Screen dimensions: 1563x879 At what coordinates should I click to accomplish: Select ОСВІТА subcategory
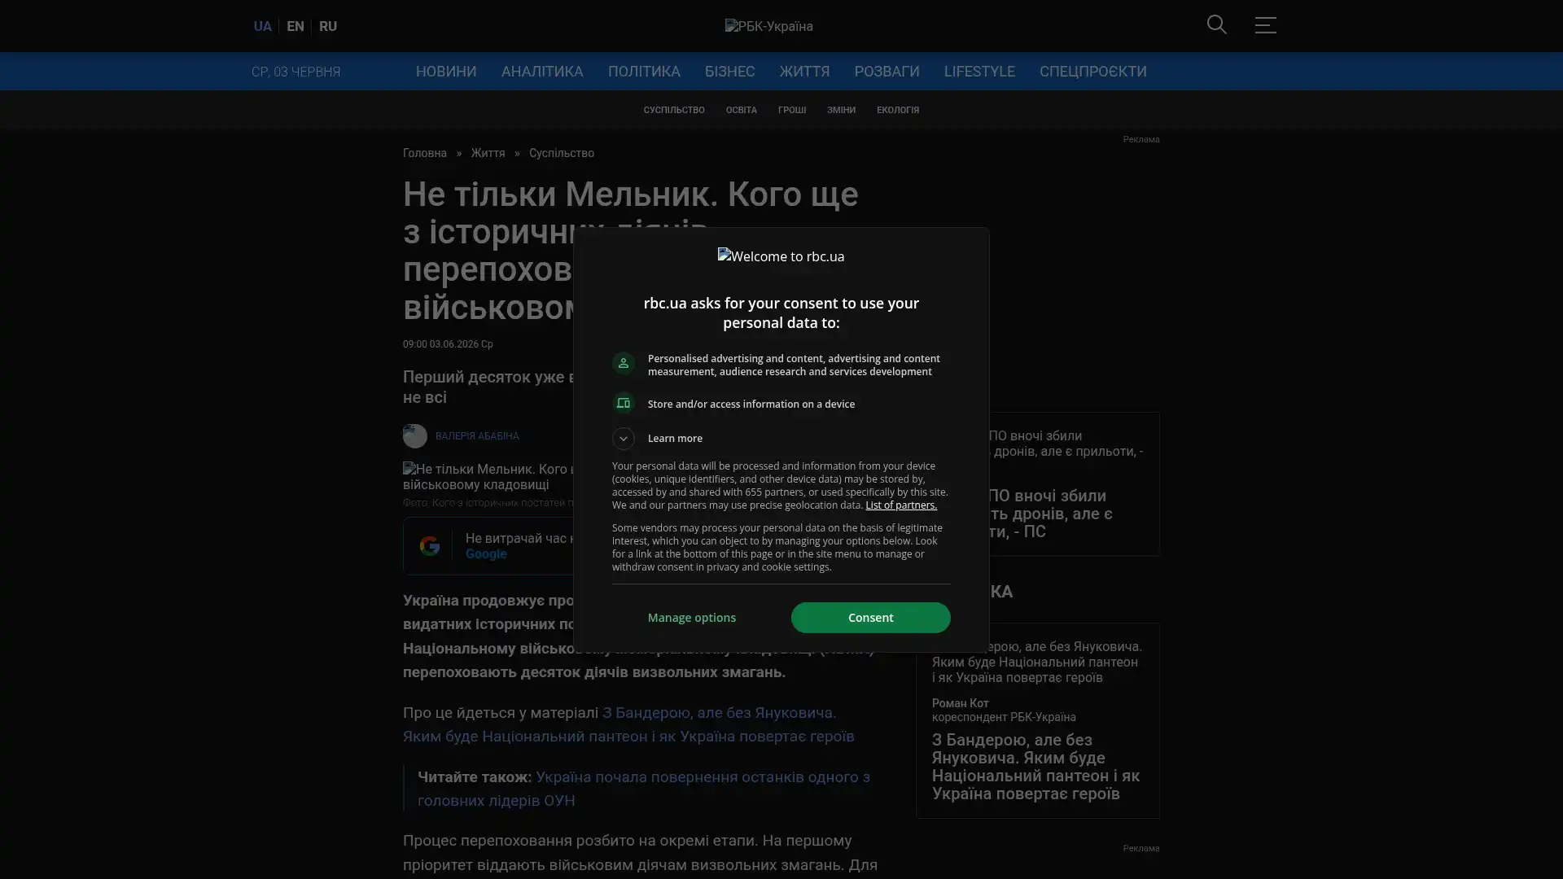pyautogui.click(x=741, y=110)
